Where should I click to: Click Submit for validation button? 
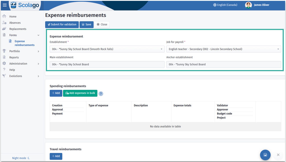pyautogui.click(x=62, y=24)
